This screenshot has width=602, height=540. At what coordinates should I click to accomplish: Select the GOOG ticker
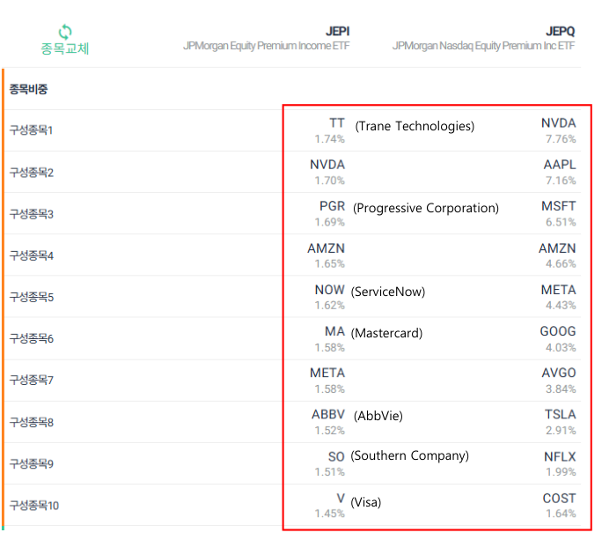[x=558, y=331]
